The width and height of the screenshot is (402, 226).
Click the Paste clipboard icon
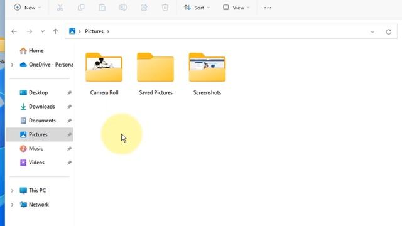click(x=102, y=8)
